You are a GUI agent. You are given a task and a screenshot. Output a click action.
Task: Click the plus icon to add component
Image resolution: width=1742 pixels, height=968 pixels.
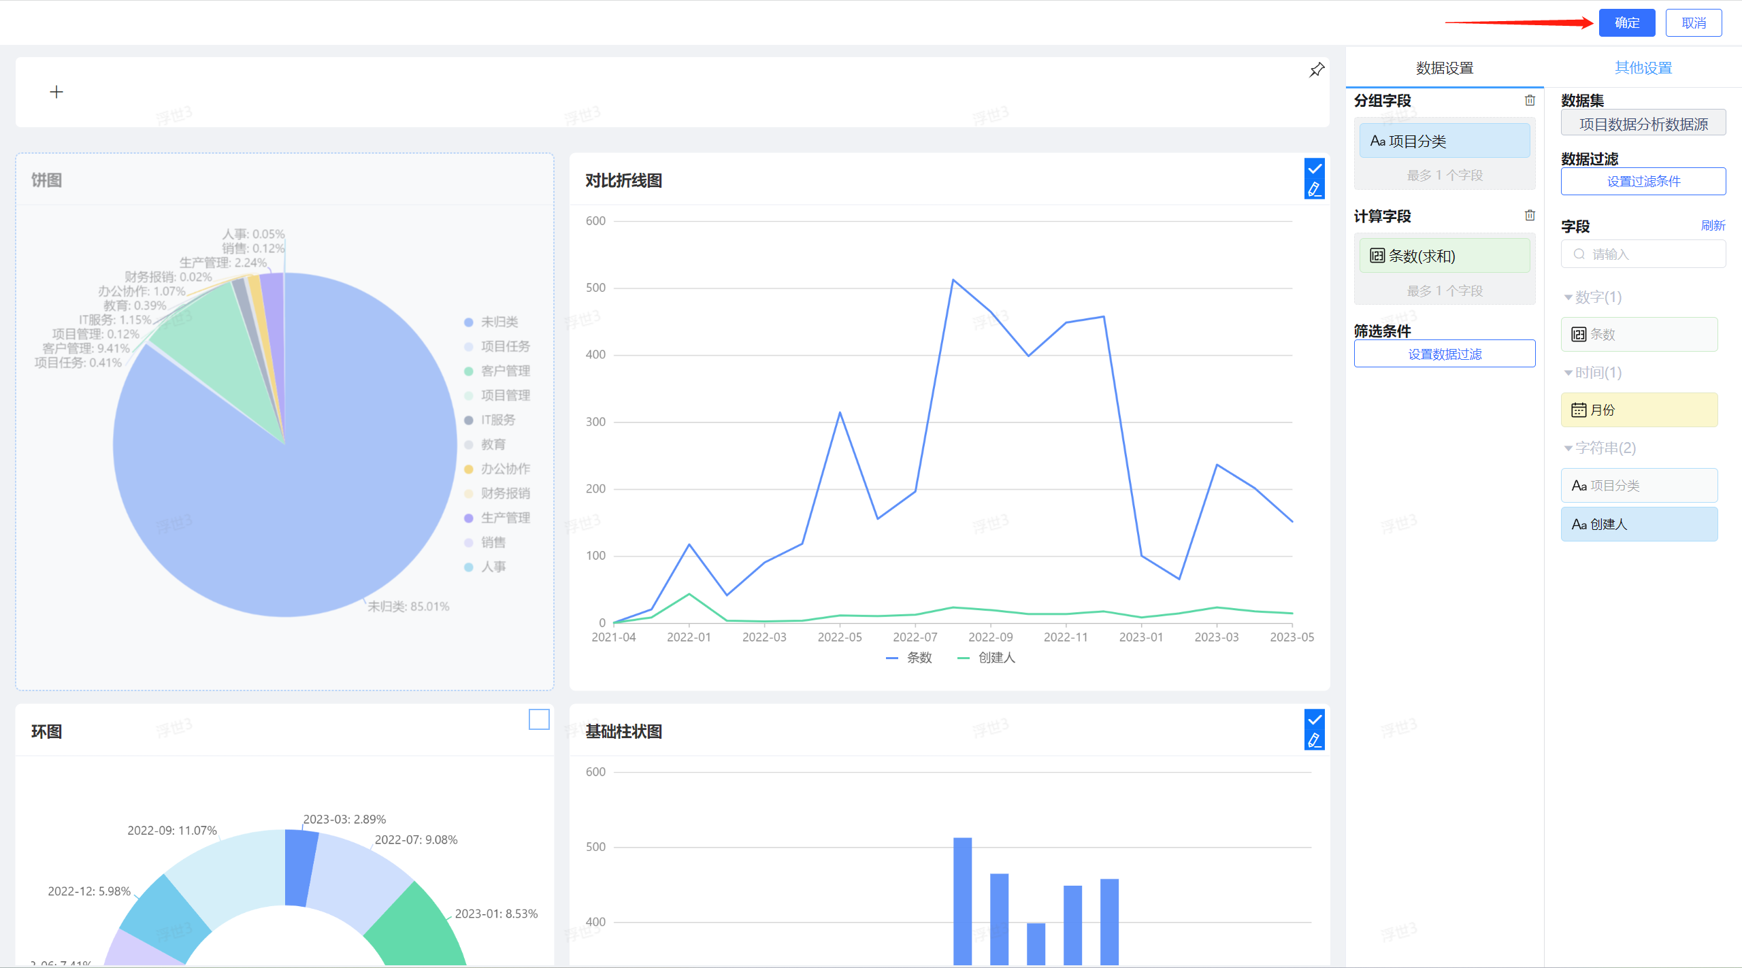(x=56, y=92)
